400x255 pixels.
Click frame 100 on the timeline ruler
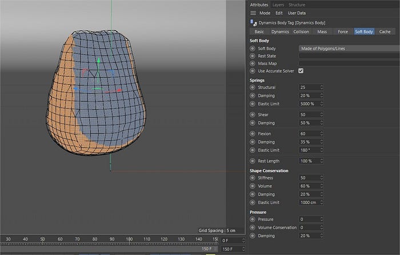[x=129, y=239]
